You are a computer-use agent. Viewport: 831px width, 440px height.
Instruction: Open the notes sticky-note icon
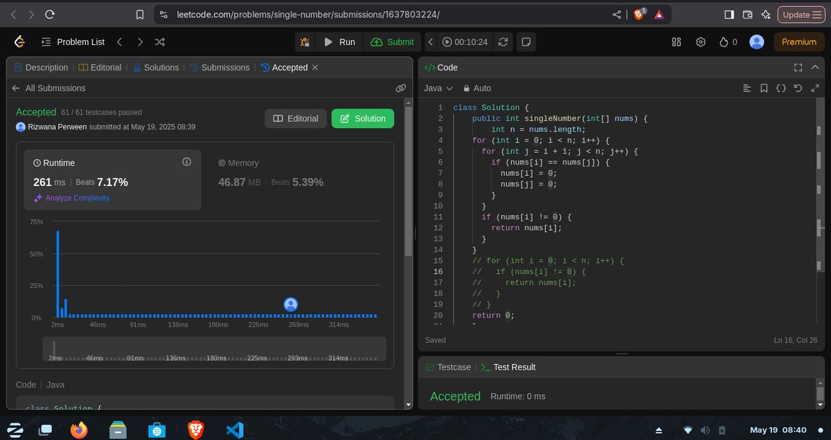(526, 42)
